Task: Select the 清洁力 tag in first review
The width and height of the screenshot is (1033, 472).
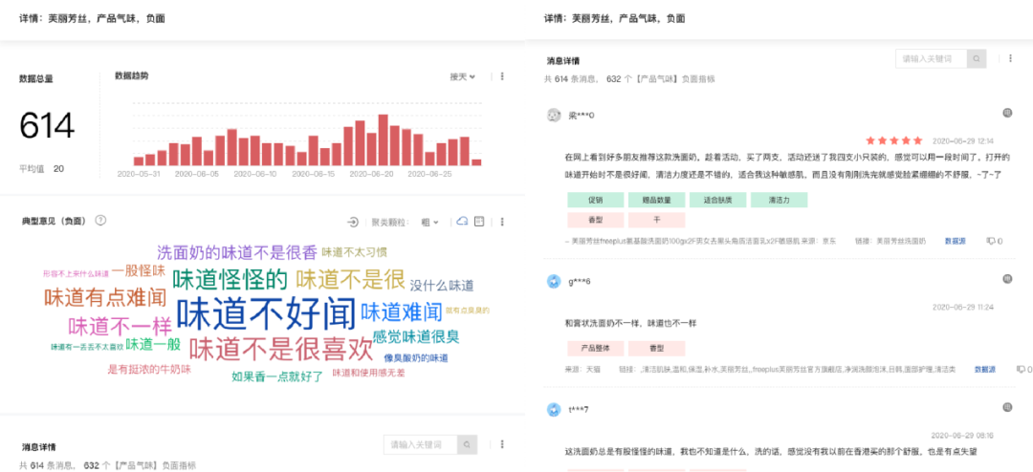Action: coord(779,200)
